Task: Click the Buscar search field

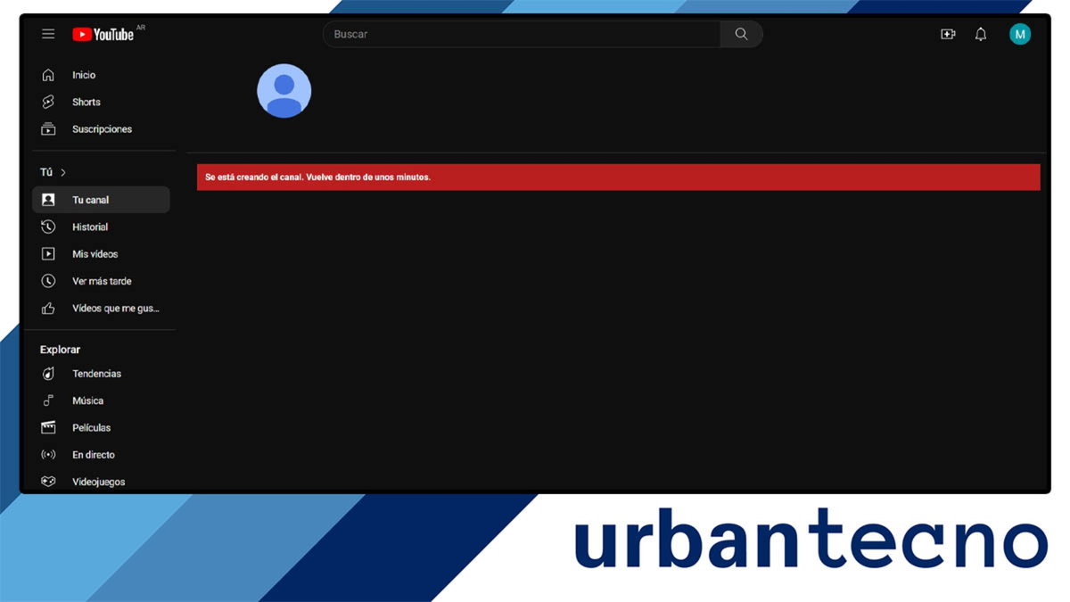Action: click(x=522, y=34)
